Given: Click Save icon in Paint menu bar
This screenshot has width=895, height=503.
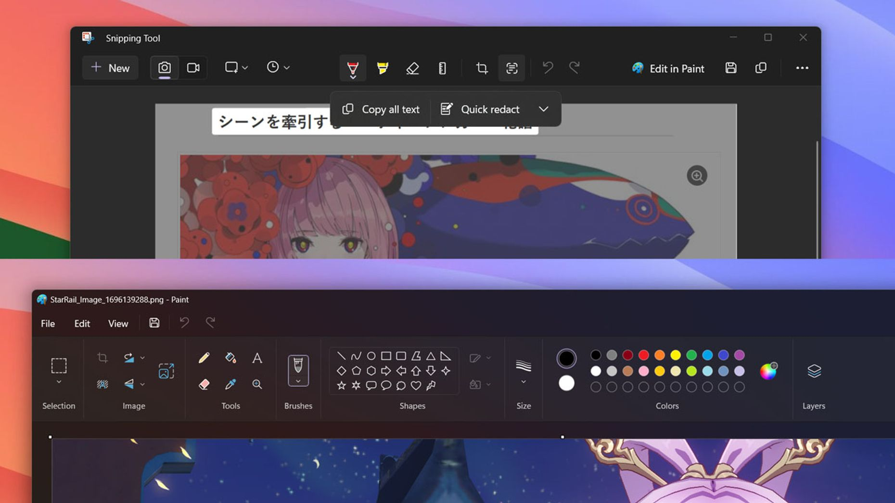Looking at the screenshot, I should [154, 323].
